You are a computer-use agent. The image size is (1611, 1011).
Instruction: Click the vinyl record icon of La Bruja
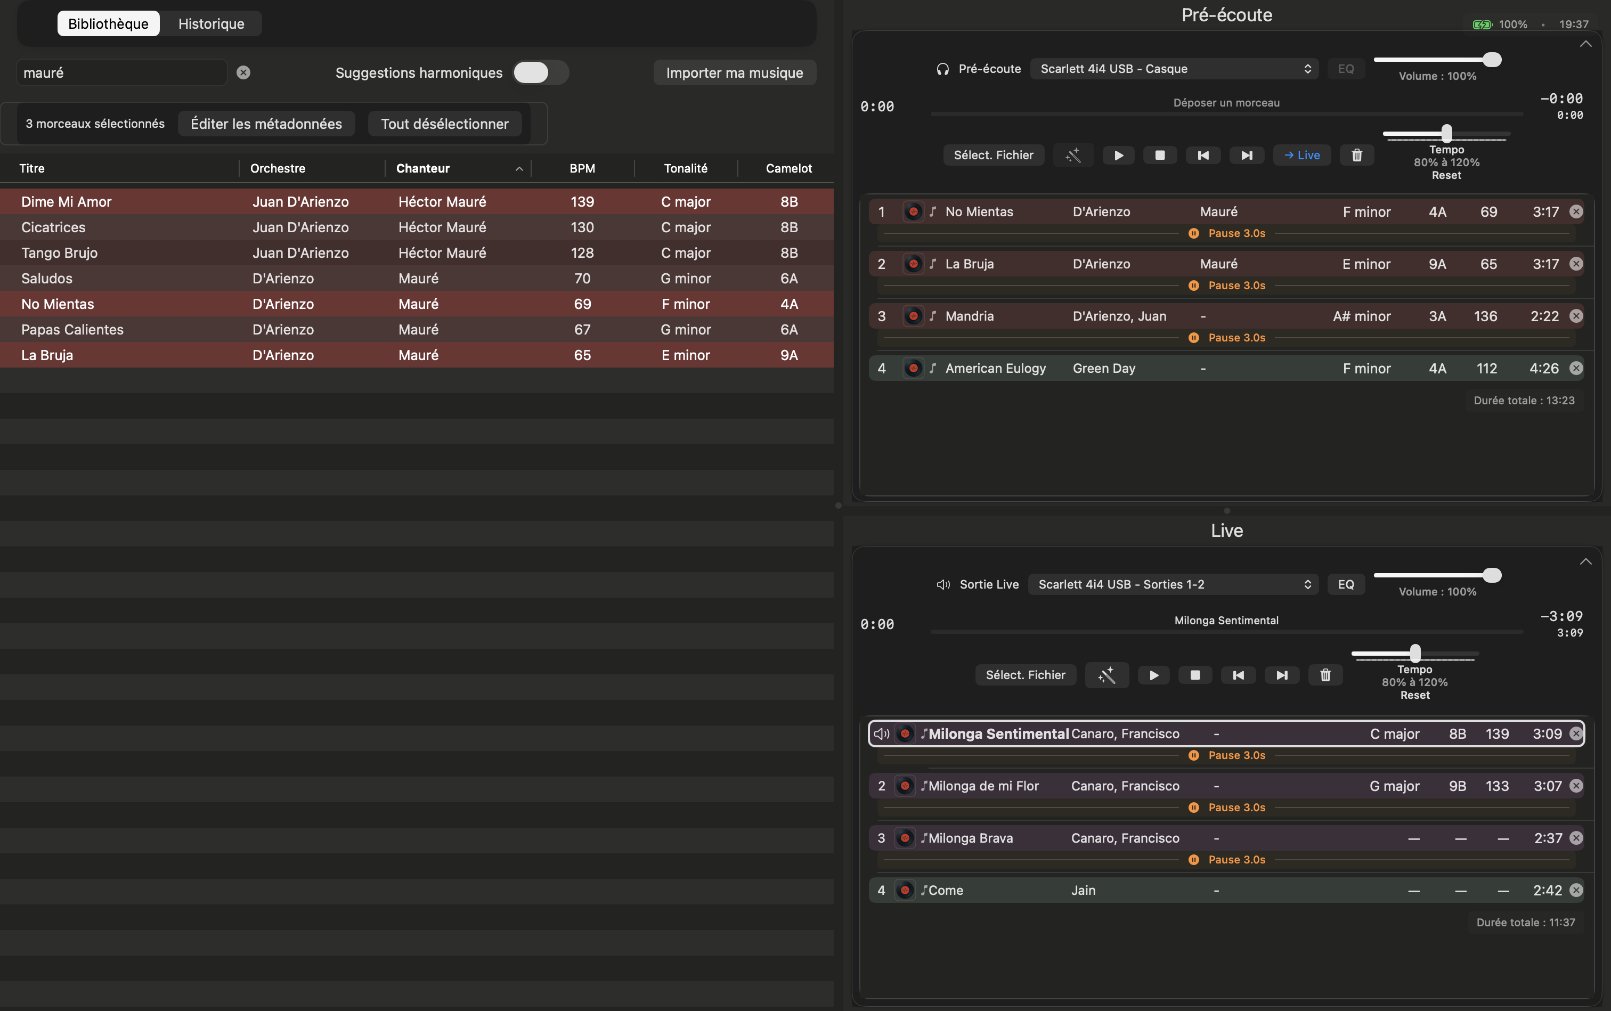(913, 264)
